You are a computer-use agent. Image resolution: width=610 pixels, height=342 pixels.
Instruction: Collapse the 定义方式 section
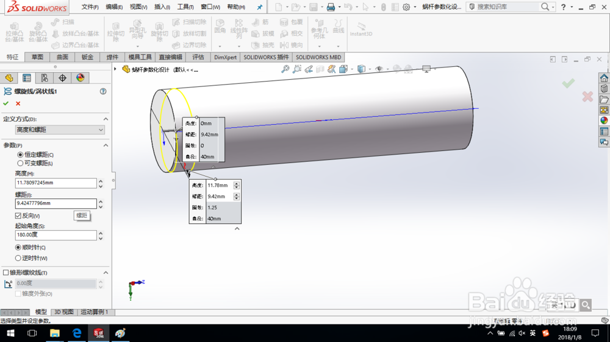click(106, 119)
